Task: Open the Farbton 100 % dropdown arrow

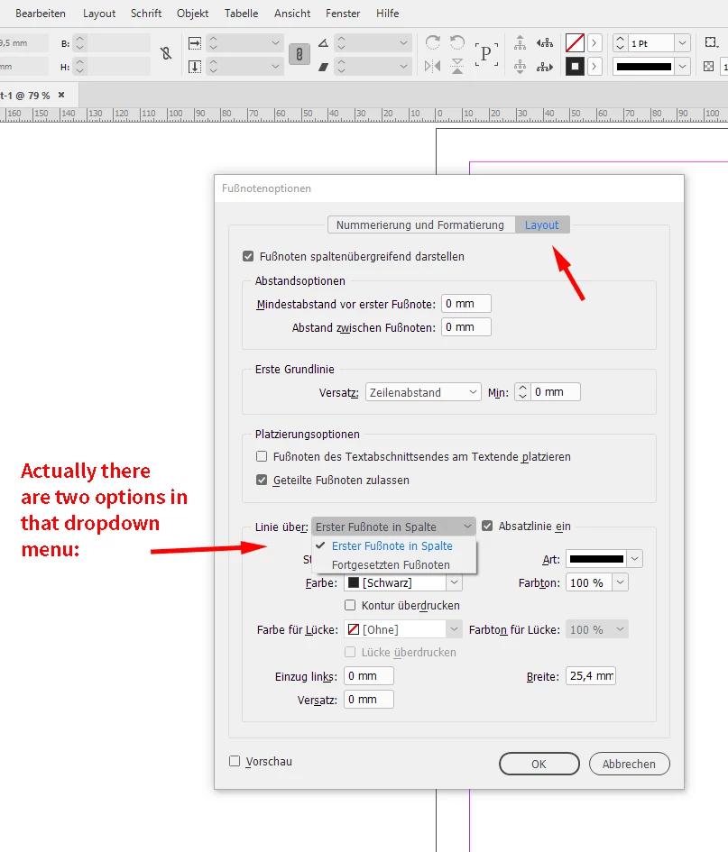Action: click(620, 583)
